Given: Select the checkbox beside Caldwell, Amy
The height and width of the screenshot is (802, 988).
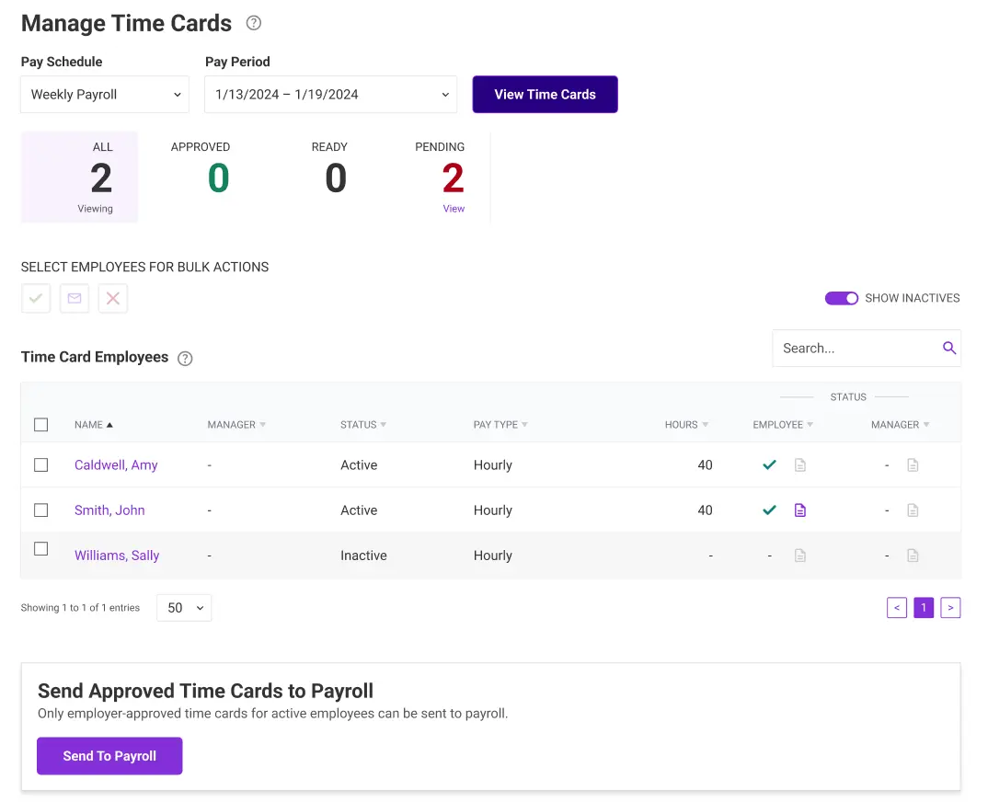Looking at the screenshot, I should [x=40, y=464].
